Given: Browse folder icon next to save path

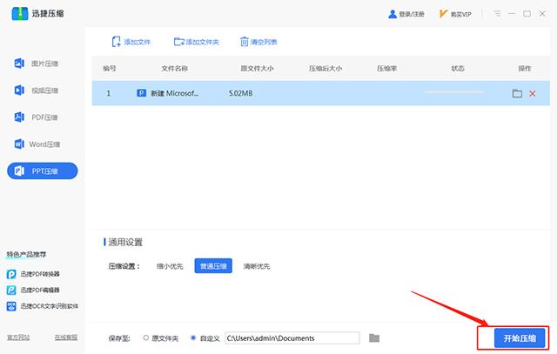Looking at the screenshot, I should click(x=374, y=338).
